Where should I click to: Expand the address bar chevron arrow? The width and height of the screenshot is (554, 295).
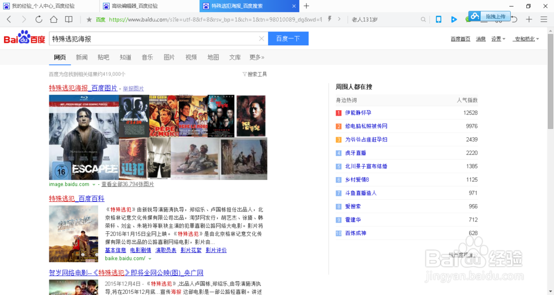(339, 19)
